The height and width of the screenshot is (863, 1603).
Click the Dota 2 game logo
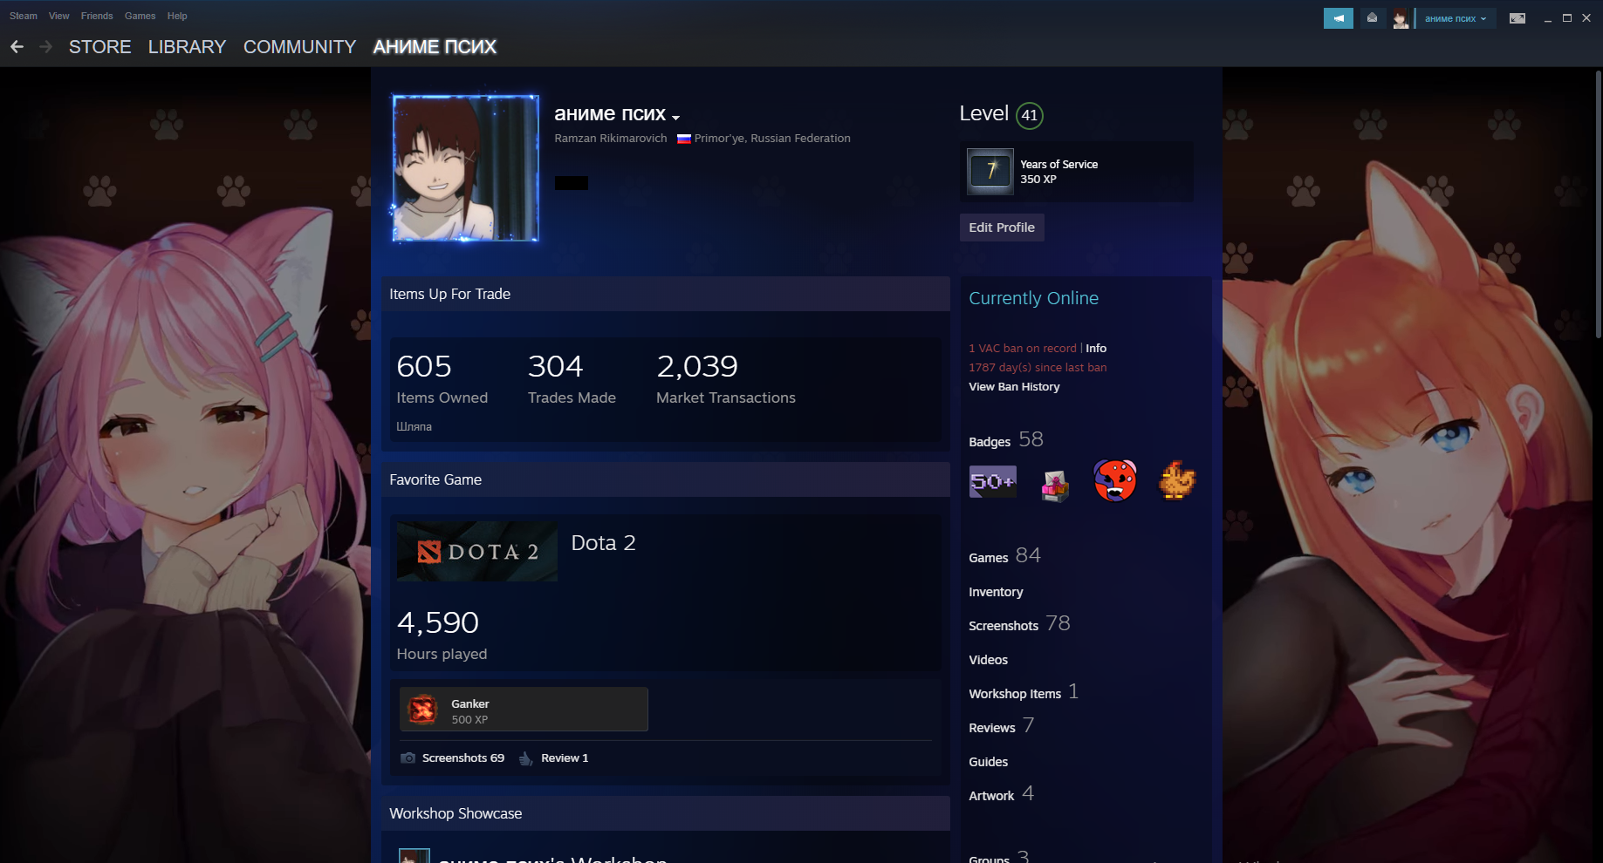pos(476,551)
